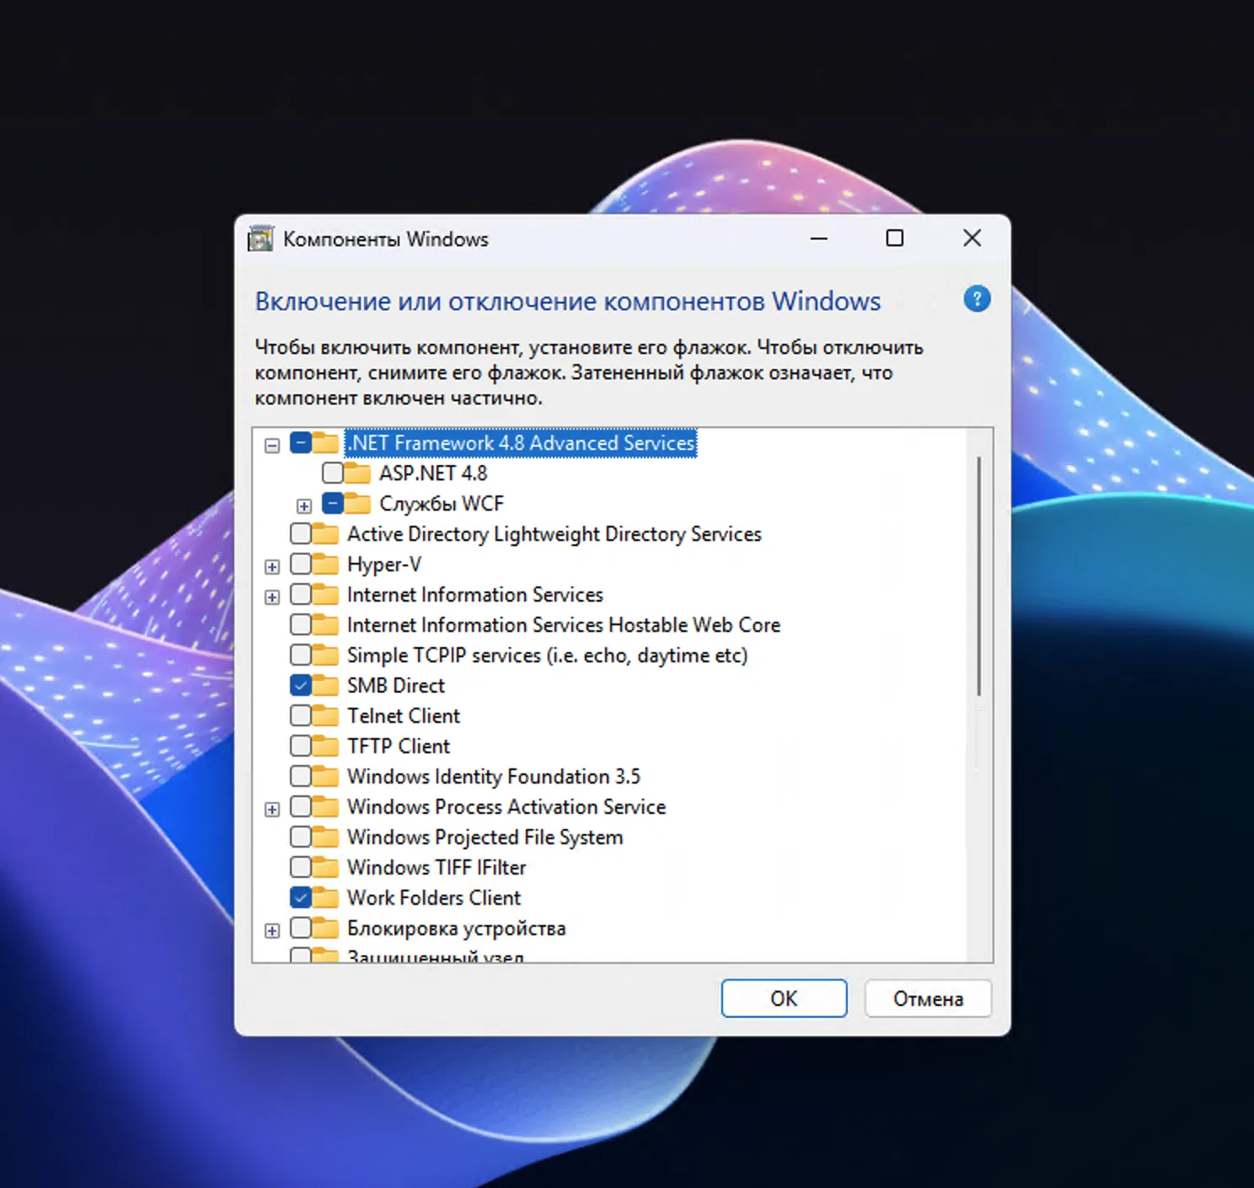Viewport: 1254px width, 1188px height.
Task: Expand Windows Process Activation Service node
Action: click(x=272, y=809)
